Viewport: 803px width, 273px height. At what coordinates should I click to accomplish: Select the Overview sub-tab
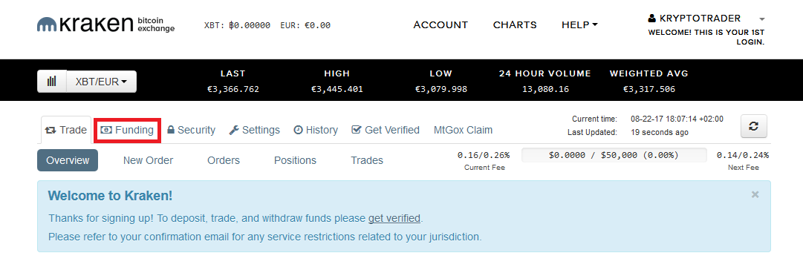[68, 160]
